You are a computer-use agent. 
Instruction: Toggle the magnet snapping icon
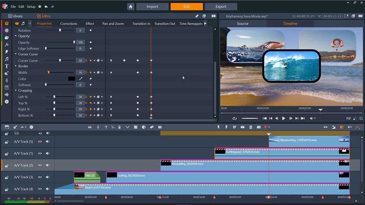[342, 127]
